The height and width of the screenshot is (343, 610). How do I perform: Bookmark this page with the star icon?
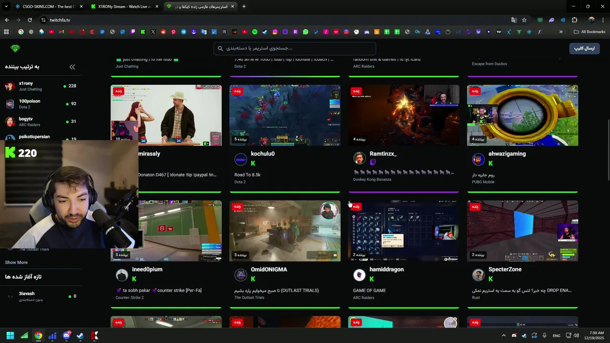(x=524, y=20)
